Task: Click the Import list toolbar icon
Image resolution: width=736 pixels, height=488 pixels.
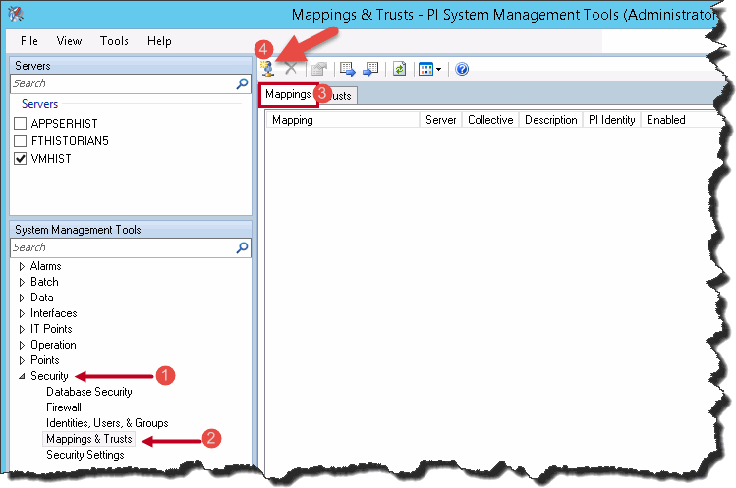Action: pyautogui.click(x=370, y=69)
